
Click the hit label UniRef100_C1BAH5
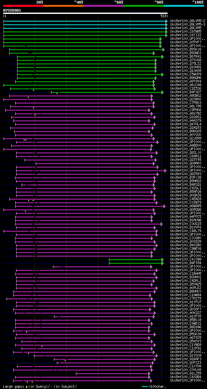(x=186, y=273)
